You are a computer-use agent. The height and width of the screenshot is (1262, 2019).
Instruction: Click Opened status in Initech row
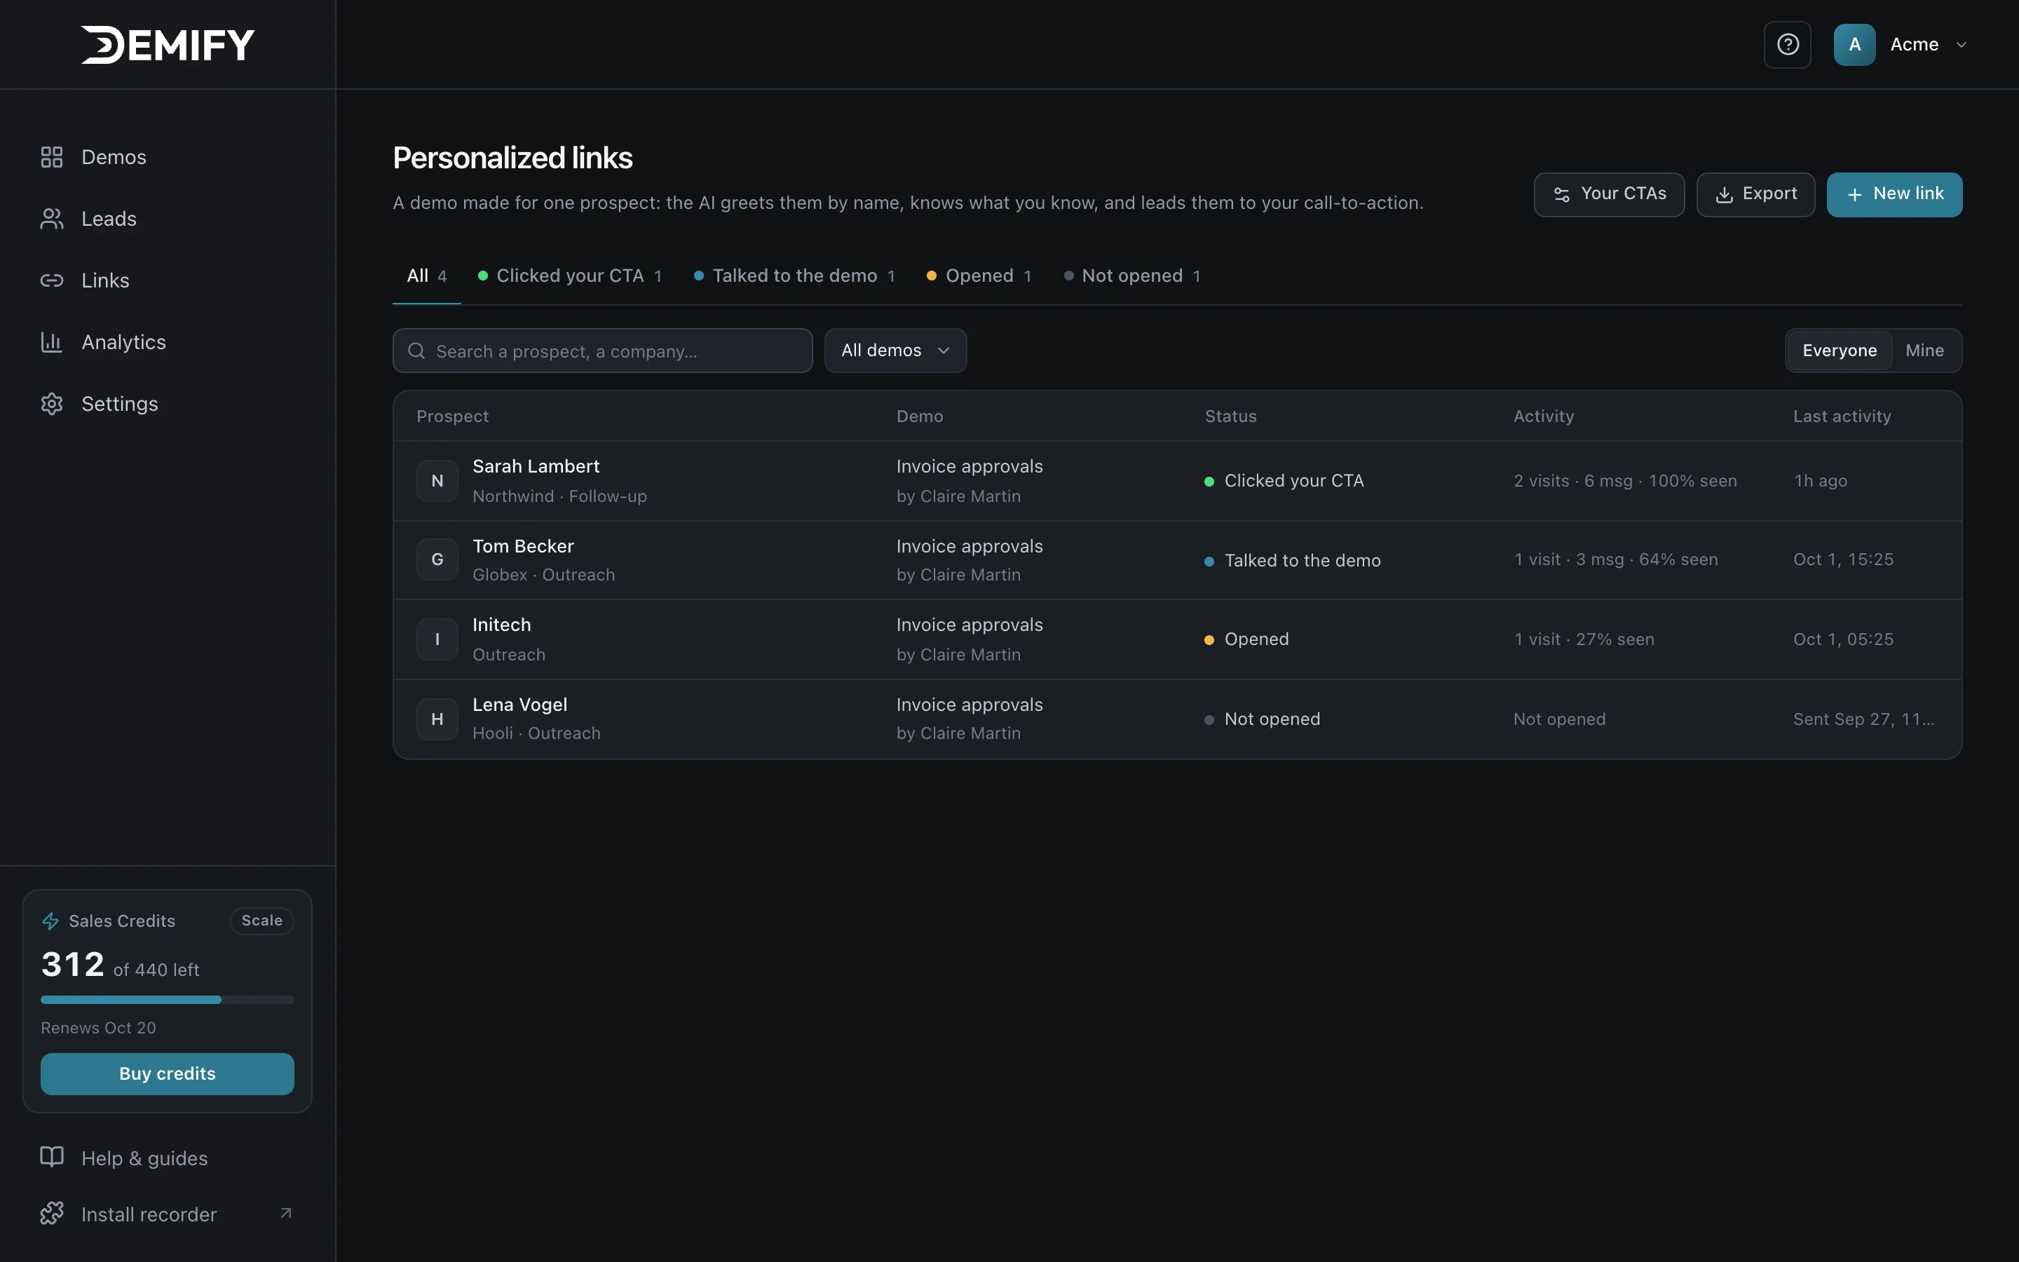pos(1246,639)
